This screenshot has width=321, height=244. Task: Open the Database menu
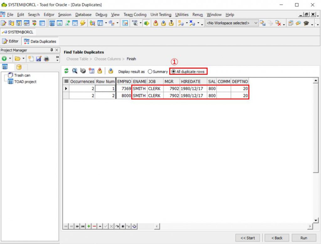pyautogui.click(x=83, y=14)
